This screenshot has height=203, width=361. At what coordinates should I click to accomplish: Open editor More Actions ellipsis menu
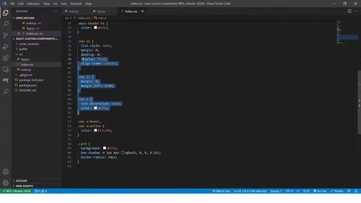coord(356,11)
